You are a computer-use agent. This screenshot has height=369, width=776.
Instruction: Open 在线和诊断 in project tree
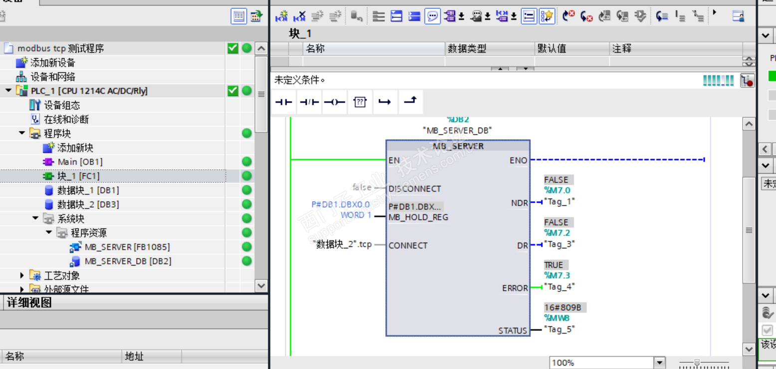tap(66, 120)
